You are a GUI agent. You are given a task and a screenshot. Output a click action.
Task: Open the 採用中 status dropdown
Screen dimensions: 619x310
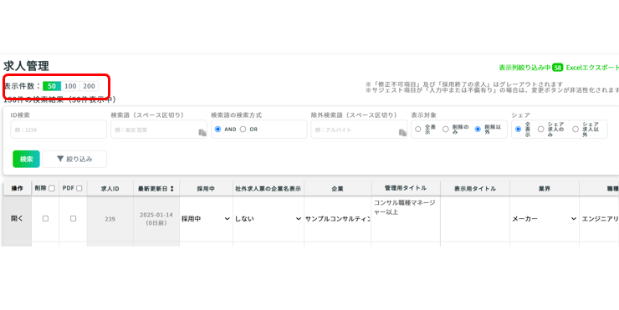(x=206, y=218)
